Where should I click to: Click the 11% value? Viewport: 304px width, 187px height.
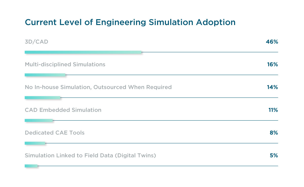click(x=272, y=110)
